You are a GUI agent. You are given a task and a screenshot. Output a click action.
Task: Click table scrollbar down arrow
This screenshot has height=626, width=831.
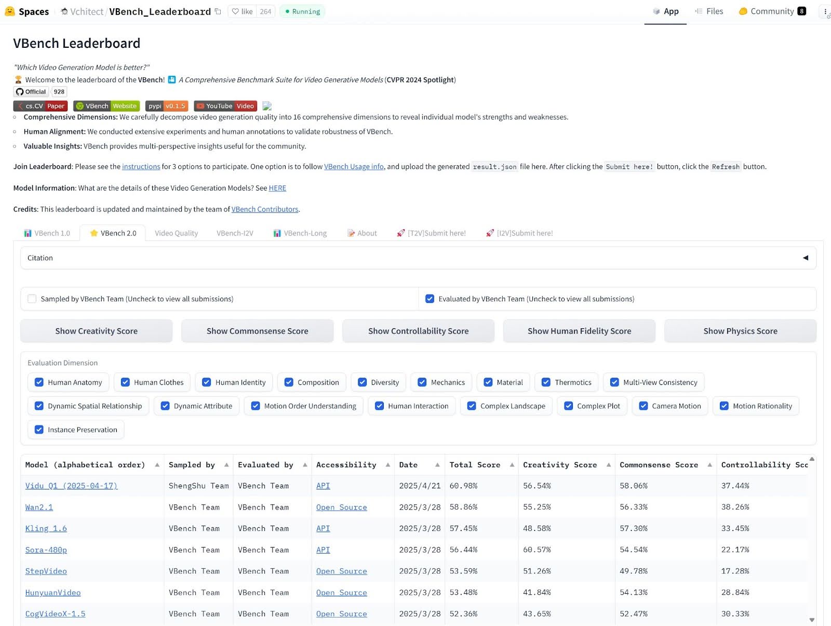click(812, 620)
